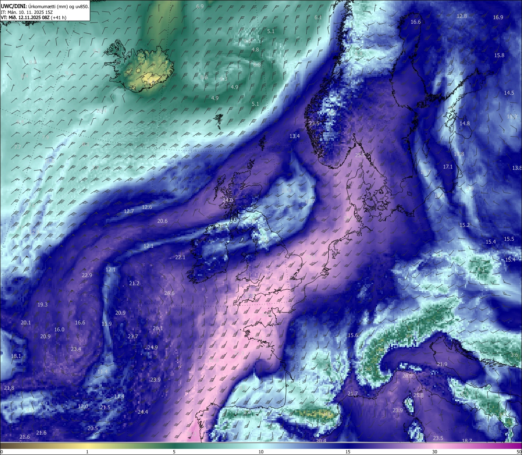The width and height of the screenshot is (522, 455).
Task: Click the 6.1 value label
Action: 318,18
